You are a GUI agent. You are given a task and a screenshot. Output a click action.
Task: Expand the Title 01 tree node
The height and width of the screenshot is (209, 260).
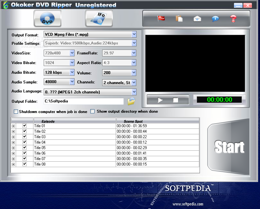pyautogui.click(x=13, y=126)
